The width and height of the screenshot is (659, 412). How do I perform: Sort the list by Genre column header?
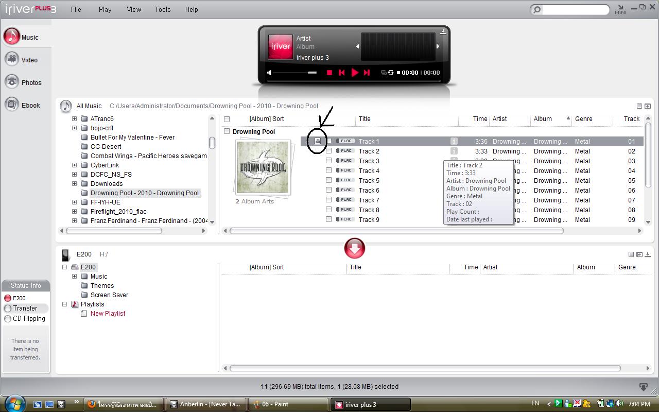pos(583,118)
